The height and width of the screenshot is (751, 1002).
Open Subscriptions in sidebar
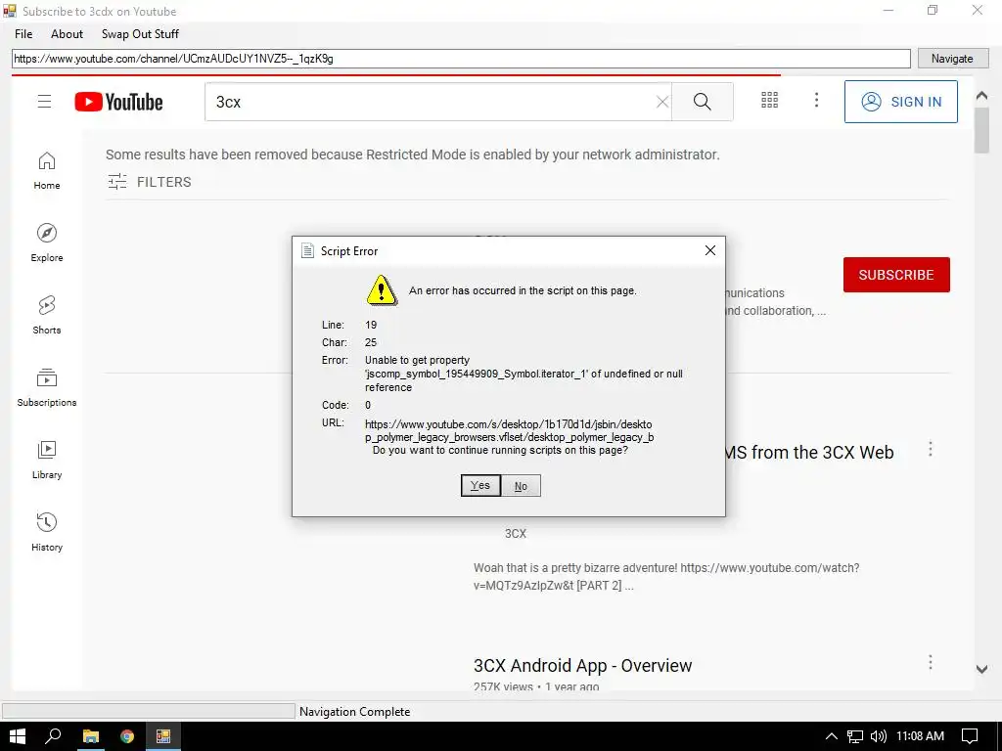pyautogui.click(x=47, y=387)
